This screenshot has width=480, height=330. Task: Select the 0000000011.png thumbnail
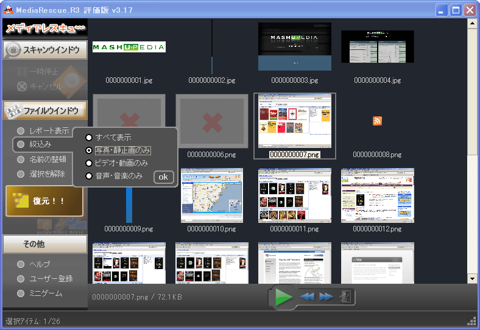[x=294, y=195]
